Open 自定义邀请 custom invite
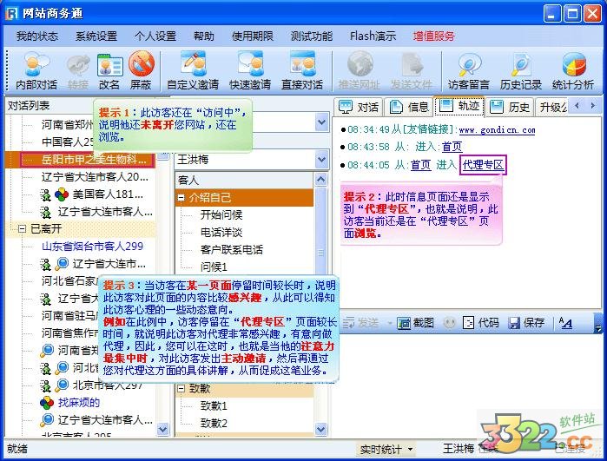607x461 pixels. click(193, 70)
